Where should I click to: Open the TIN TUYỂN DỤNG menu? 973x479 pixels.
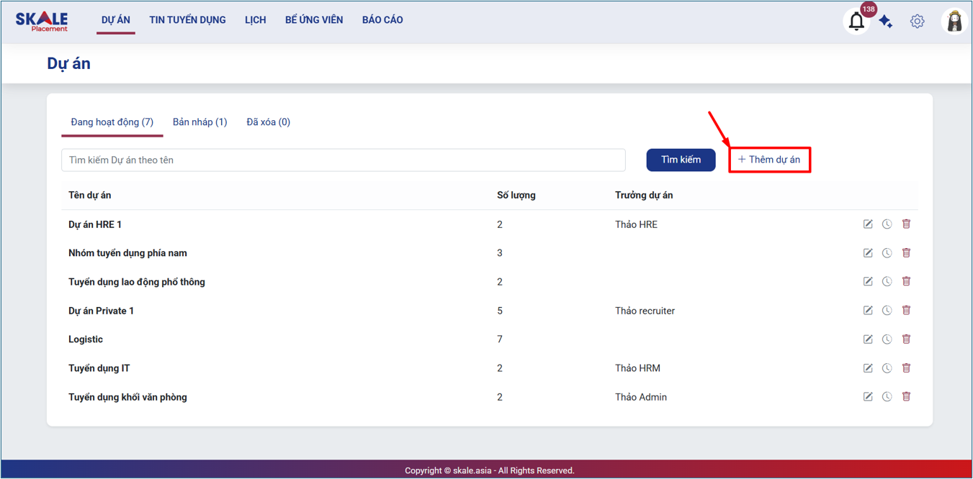coord(187,20)
